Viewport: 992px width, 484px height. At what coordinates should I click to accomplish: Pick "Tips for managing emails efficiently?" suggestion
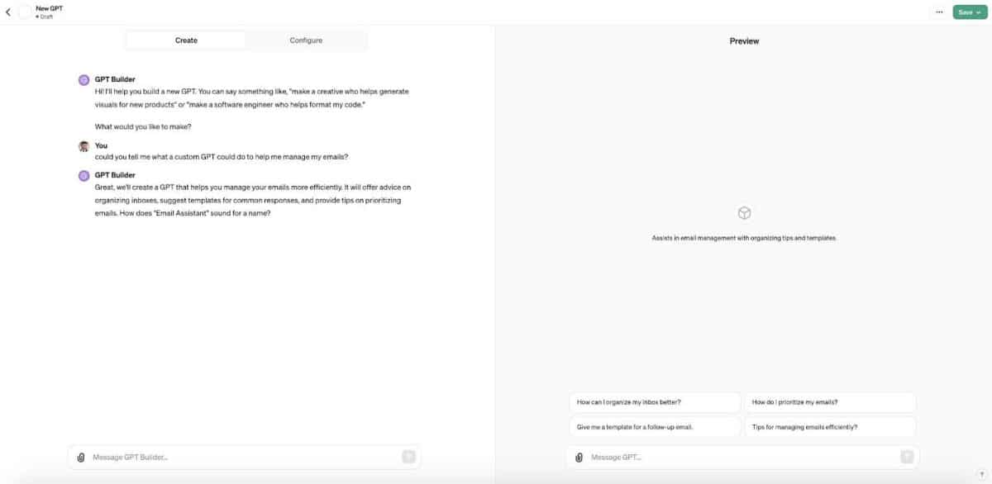click(830, 427)
